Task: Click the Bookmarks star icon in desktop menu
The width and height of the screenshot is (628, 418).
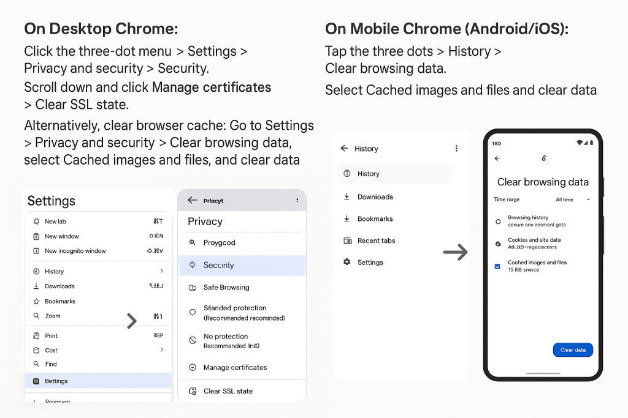Action: pos(36,301)
